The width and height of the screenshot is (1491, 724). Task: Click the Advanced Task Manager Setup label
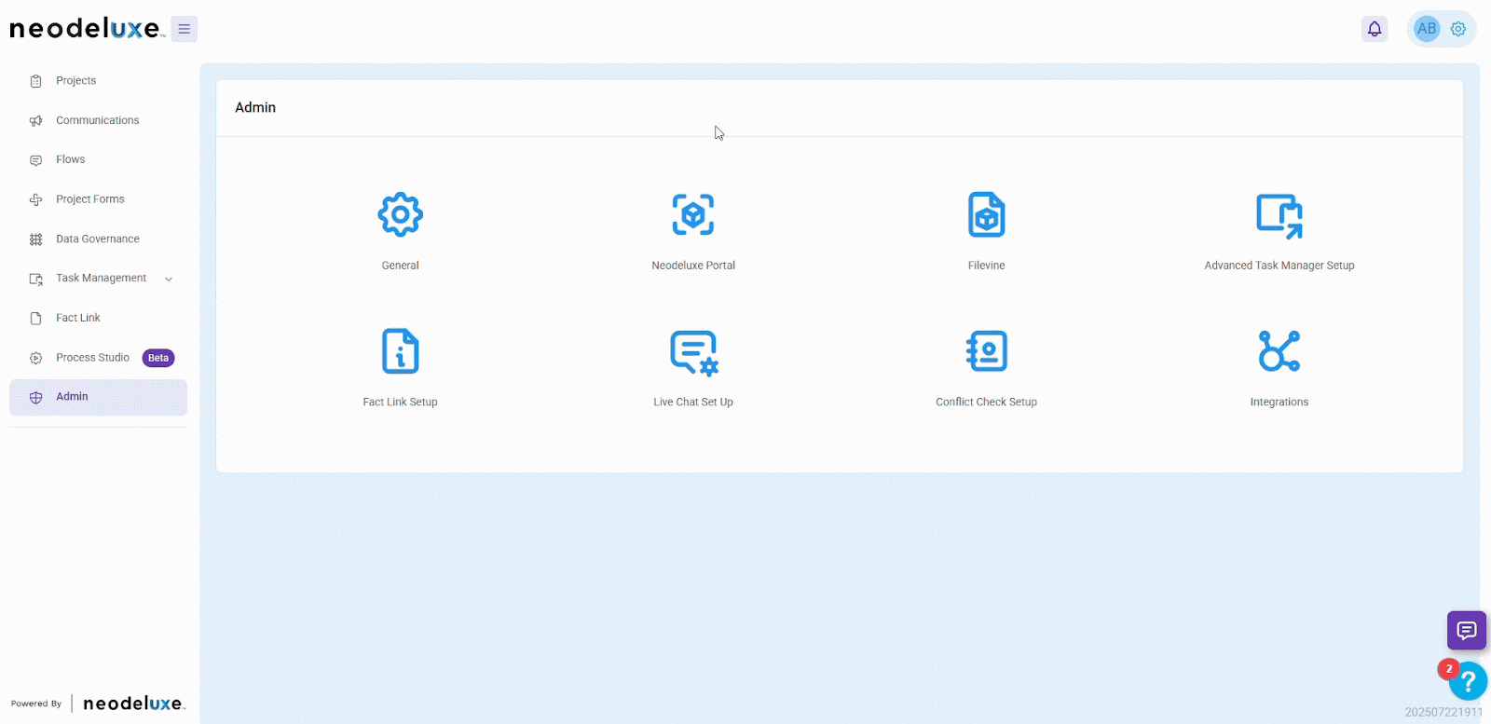coord(1279,266)
